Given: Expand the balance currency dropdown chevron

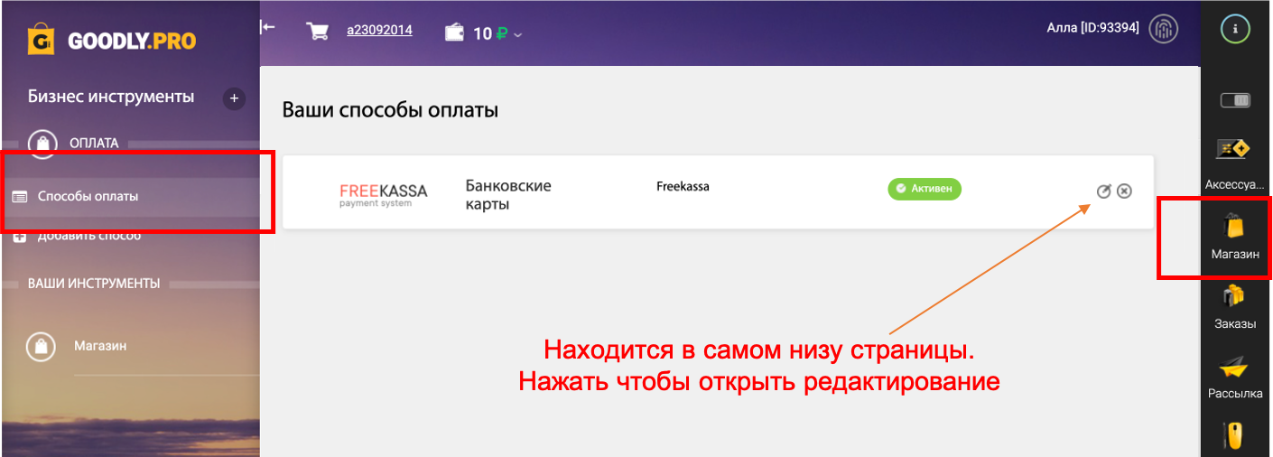Looking at the screenshot, I should pos(518,35).
